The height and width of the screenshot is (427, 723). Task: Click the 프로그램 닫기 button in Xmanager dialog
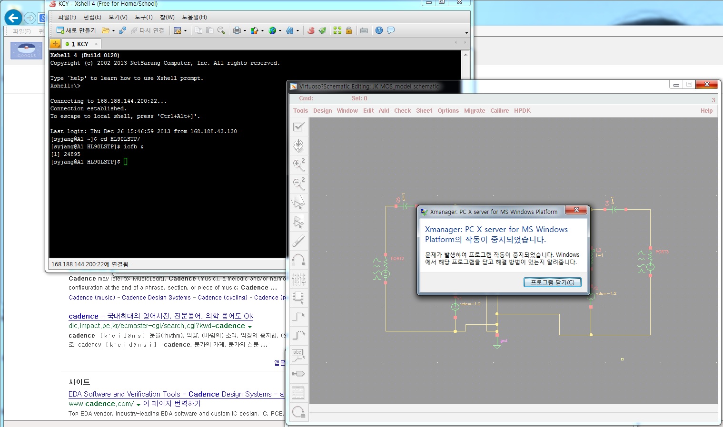552,281
